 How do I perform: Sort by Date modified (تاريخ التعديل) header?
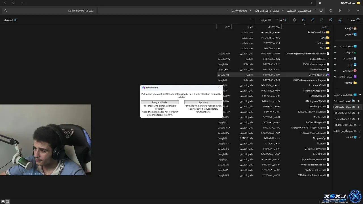click(x=274, y=27)
